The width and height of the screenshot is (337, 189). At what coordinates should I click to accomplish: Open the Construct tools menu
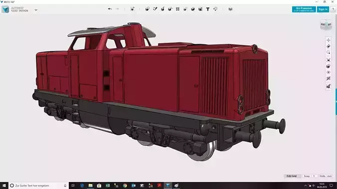pyautogui.click(x=163, y=9)
